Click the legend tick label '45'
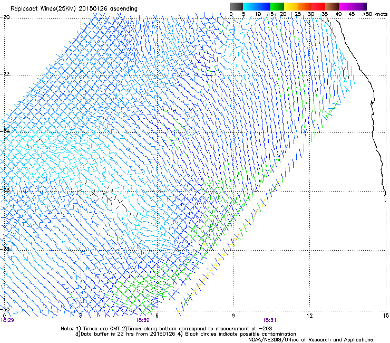390x343 pixels. (352, 14)
